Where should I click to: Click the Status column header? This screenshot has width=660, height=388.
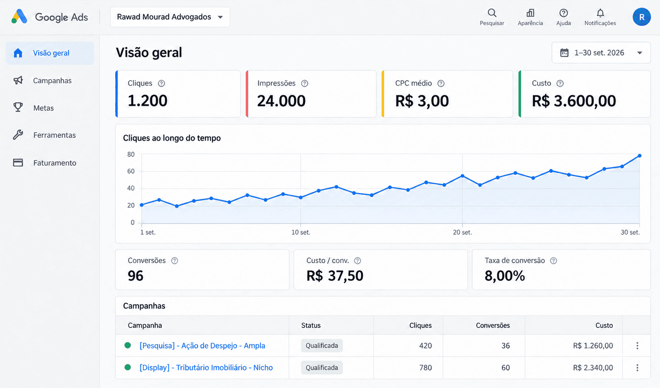(x=311, y=326)
